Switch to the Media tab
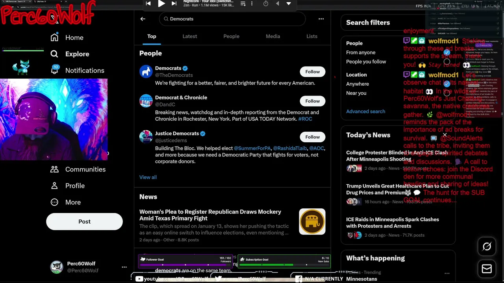The width and height of the screenshot is (504, 283). 273,36
